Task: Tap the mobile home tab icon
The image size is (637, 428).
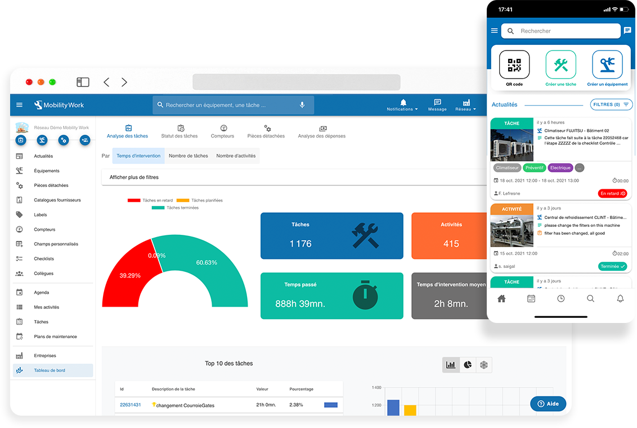Action: click(x=502, y=299)
